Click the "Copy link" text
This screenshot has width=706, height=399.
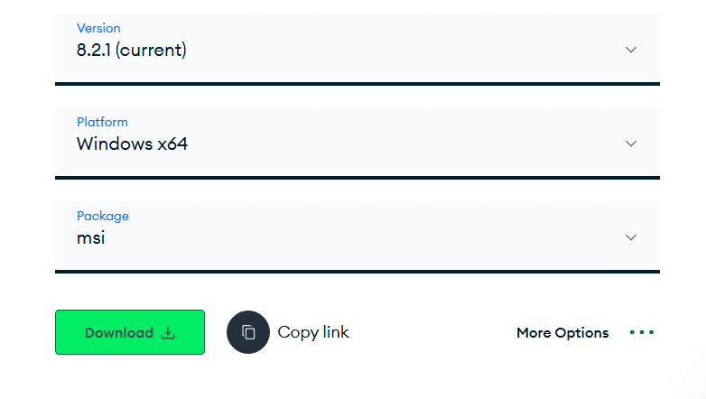tap(313, 332)
